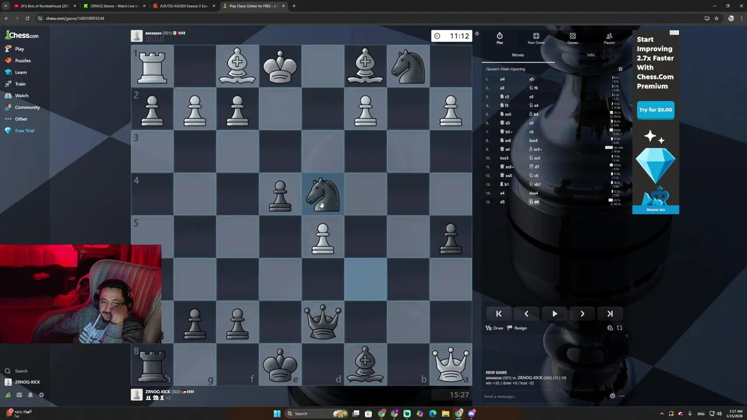The width and height of the screenshot is (747, 420).
Task: Jump to last move of game
Action: (x=610, y=314)
